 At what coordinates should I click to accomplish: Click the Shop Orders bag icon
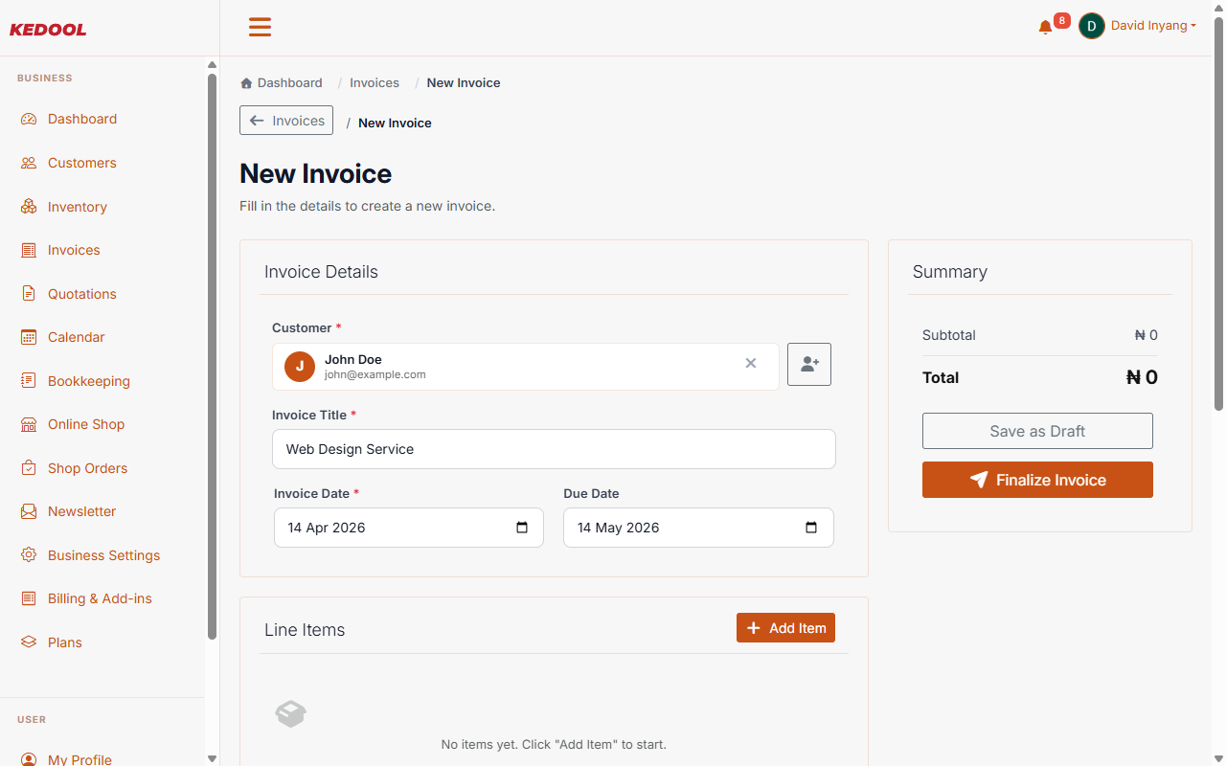[x=29, y=468]
